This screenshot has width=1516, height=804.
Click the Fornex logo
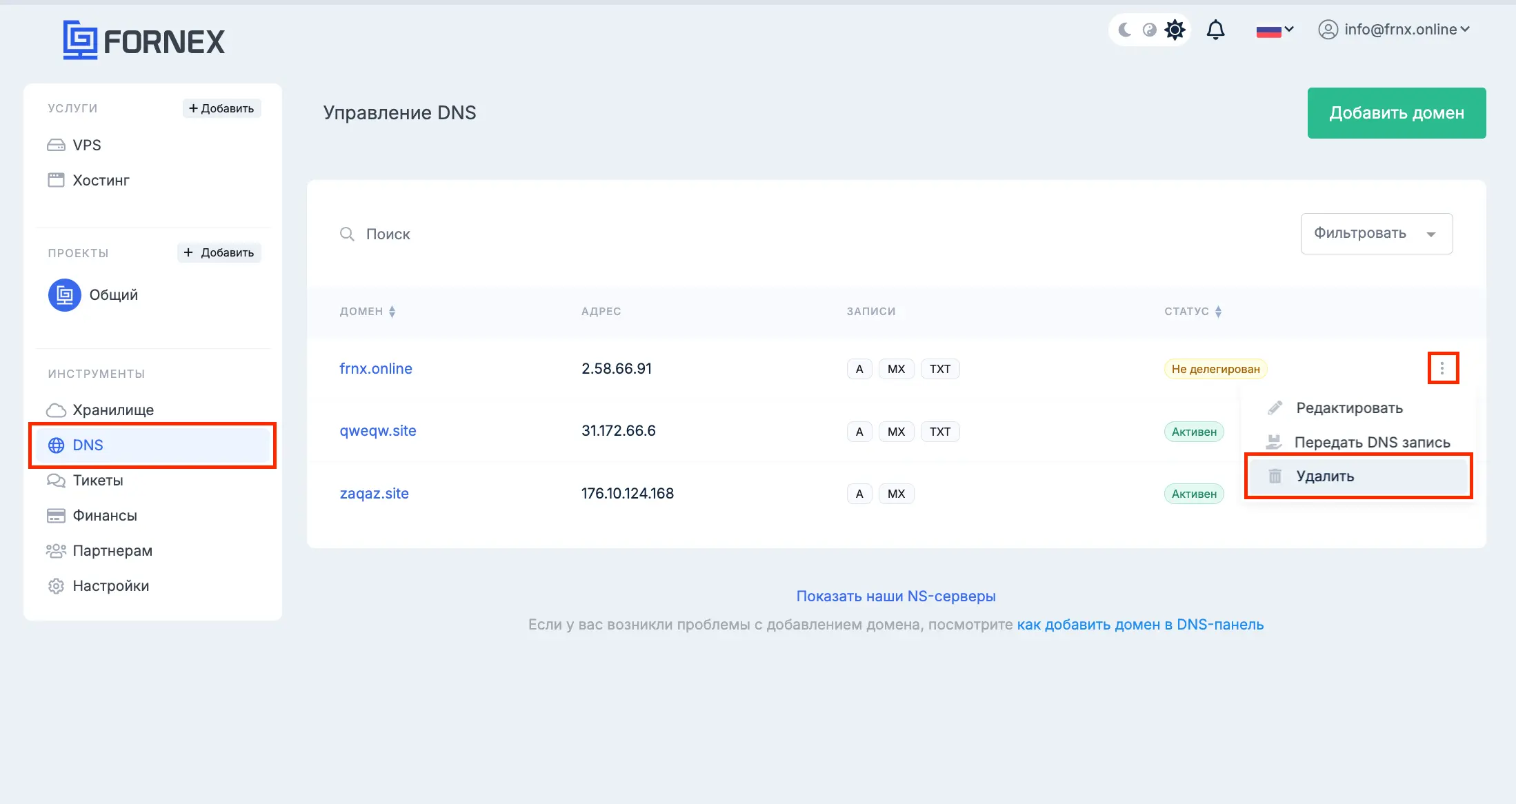143,40
